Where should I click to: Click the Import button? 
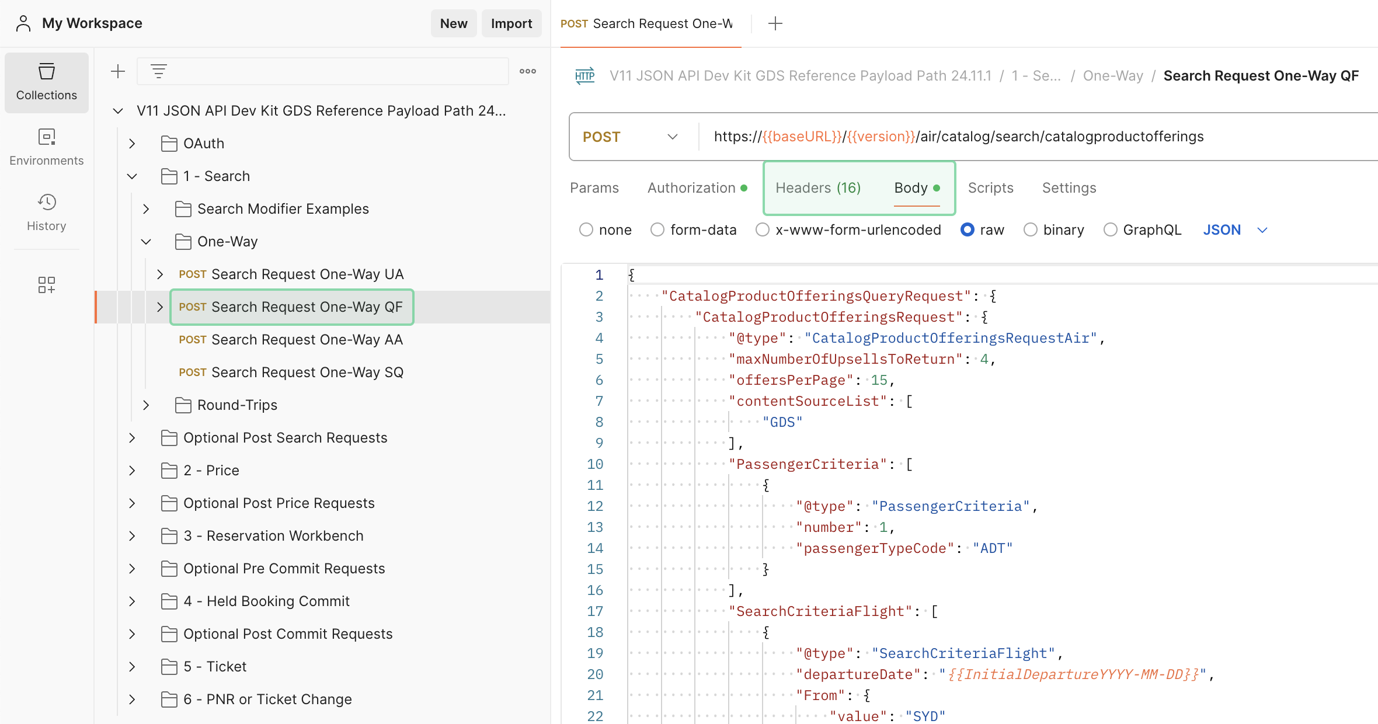pyautogui.click(x=511, y=23)
